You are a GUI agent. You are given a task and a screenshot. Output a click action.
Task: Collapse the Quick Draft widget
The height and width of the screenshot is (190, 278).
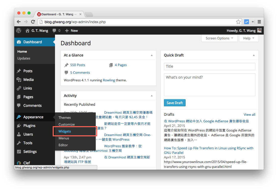click(254, 55)
